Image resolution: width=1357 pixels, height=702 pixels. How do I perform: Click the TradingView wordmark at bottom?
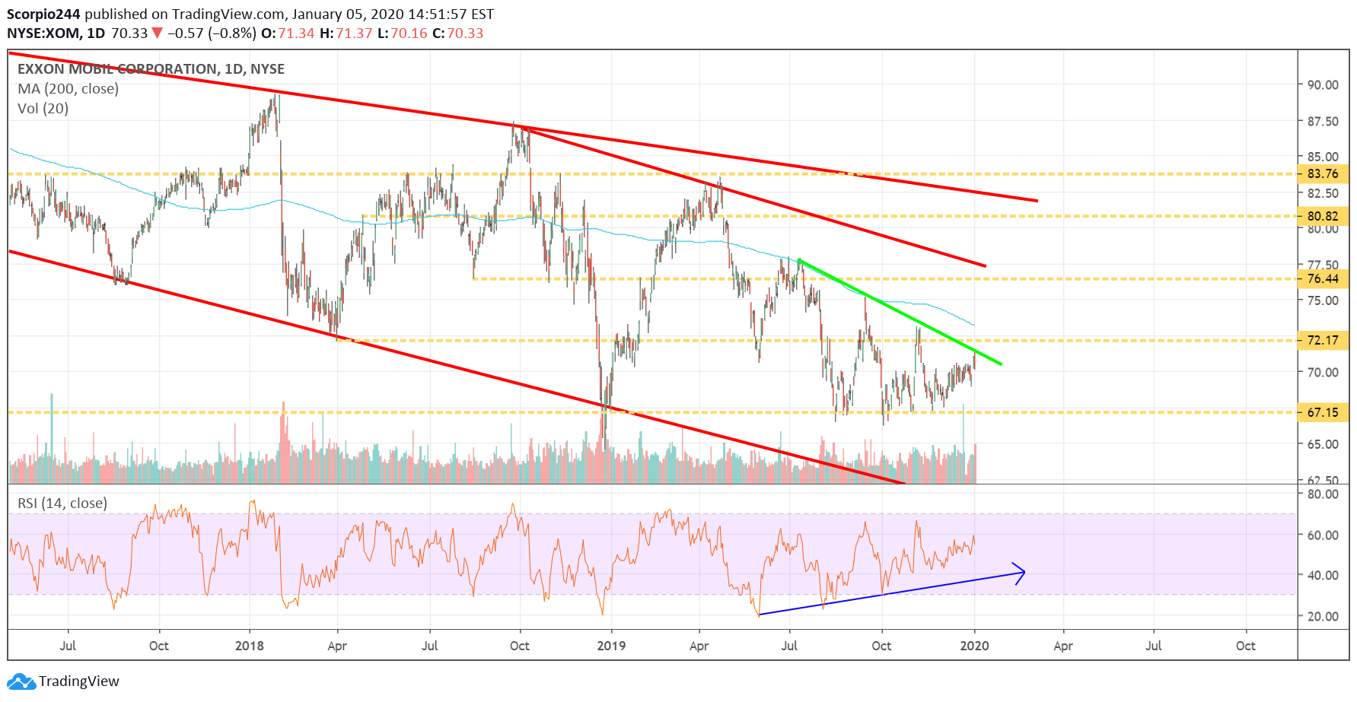(79, 681)
